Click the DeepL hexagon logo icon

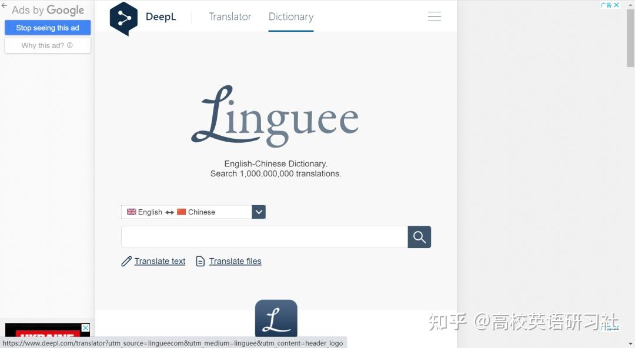coord(123,18)
